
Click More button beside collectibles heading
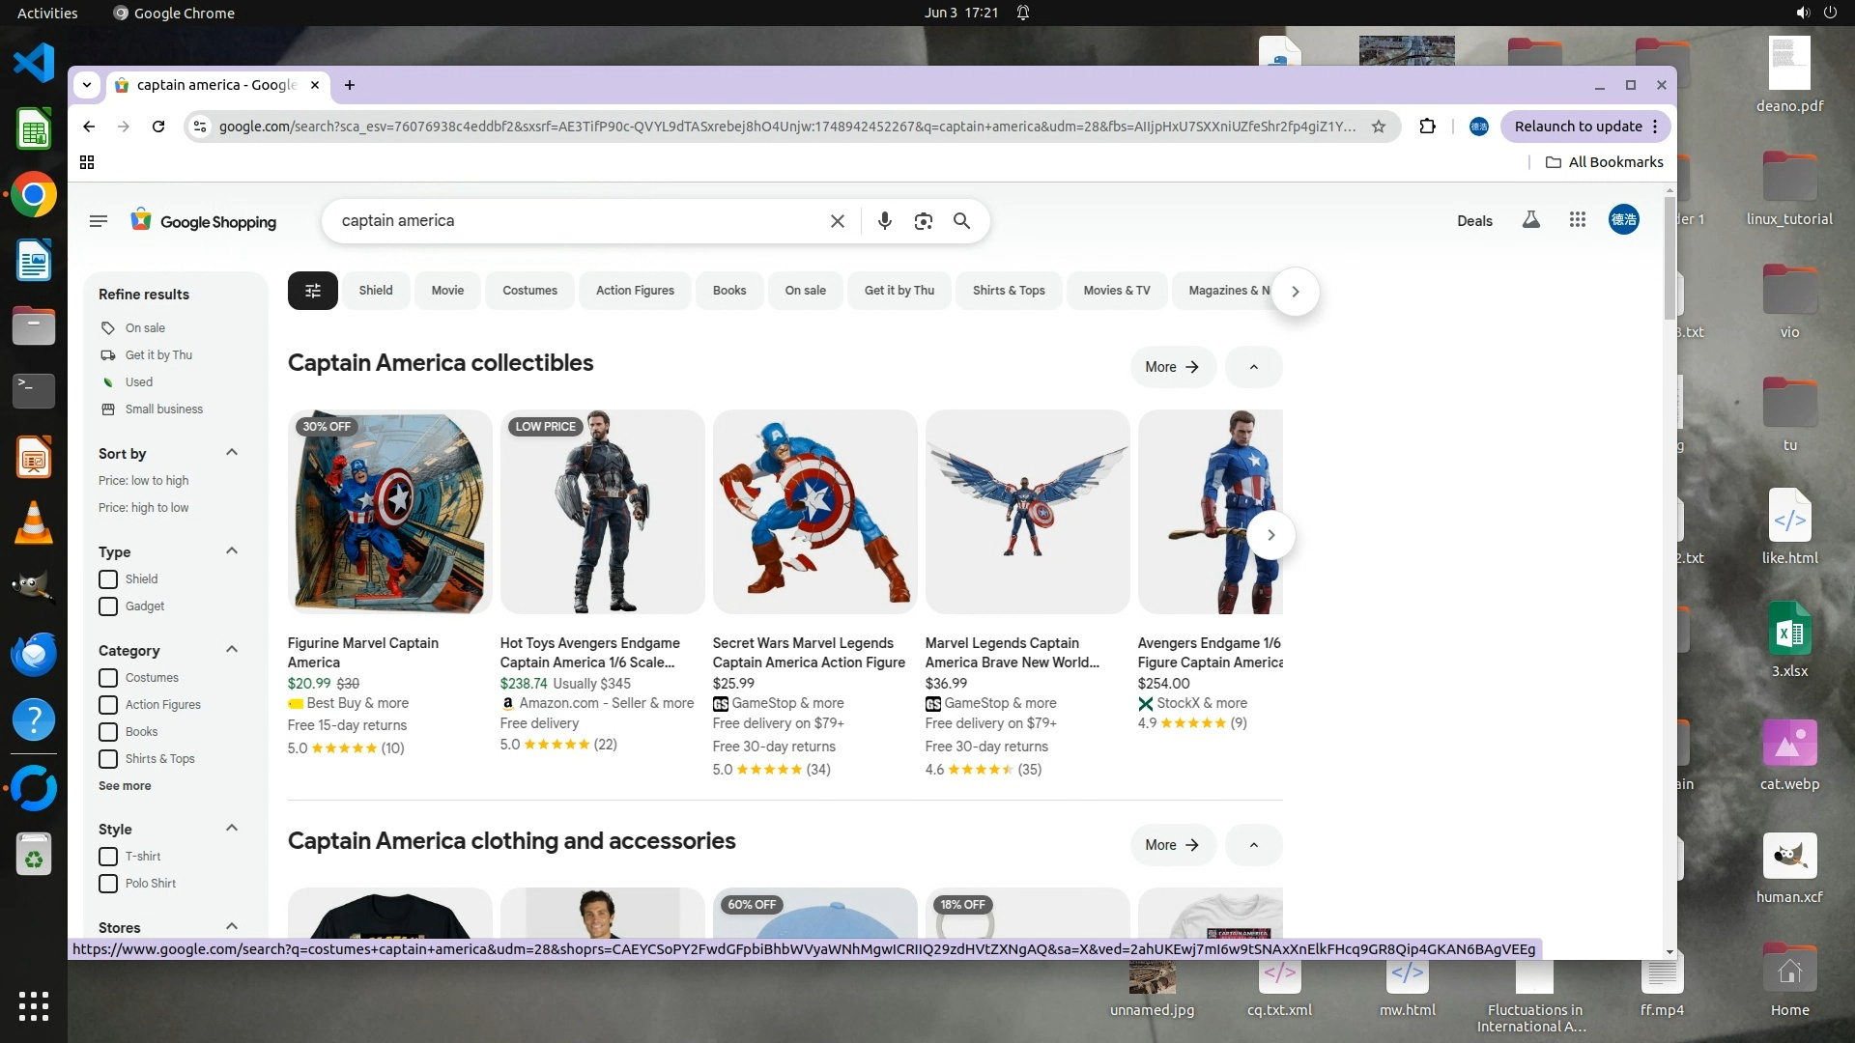(1171, 367)
